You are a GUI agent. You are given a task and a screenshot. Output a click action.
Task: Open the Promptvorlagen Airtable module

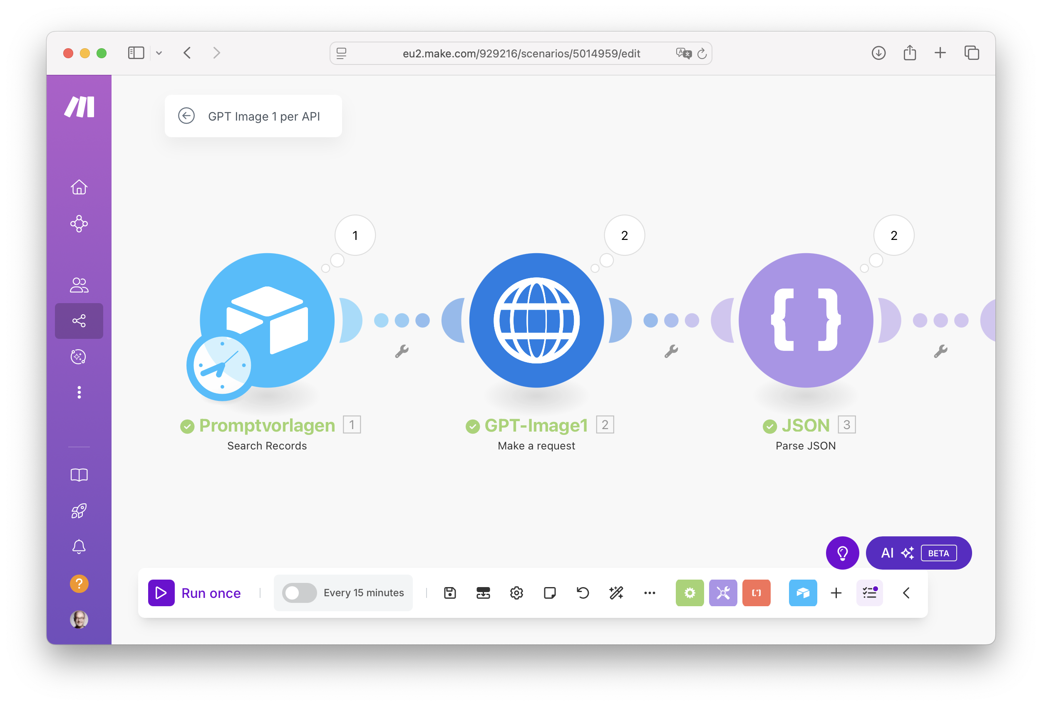pyautogui.click(x=267, y=320)
